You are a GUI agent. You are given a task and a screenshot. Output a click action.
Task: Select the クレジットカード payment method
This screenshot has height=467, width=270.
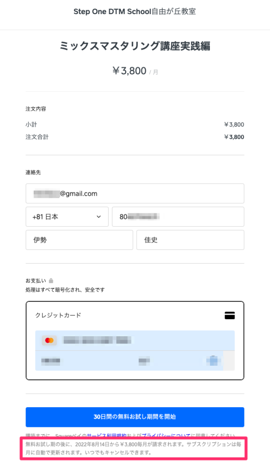point(58,315)
